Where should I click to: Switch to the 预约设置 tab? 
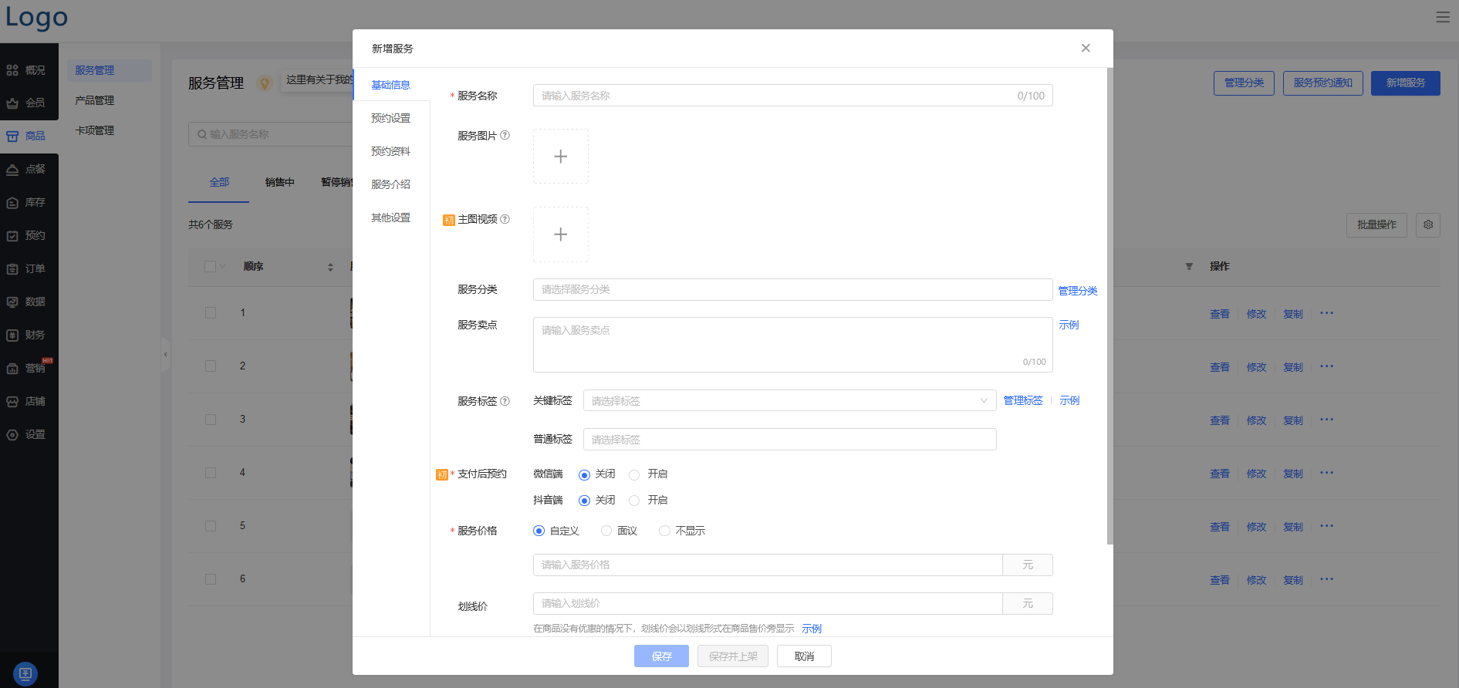pos(390,118)
